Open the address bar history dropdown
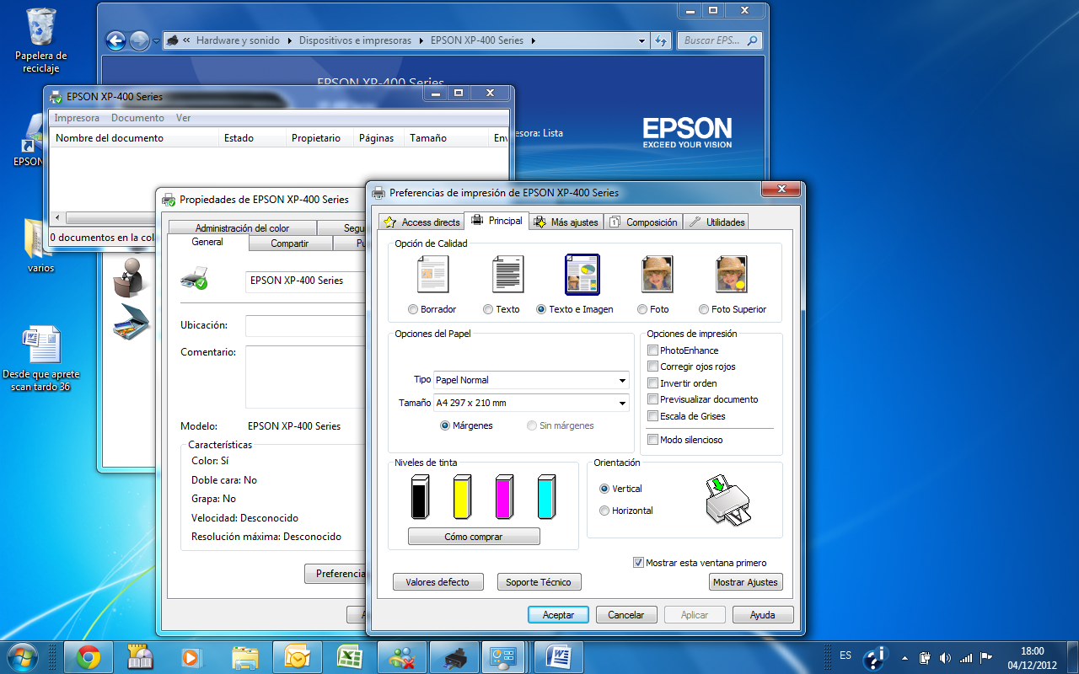1079x674 pixels. (643, 40)
